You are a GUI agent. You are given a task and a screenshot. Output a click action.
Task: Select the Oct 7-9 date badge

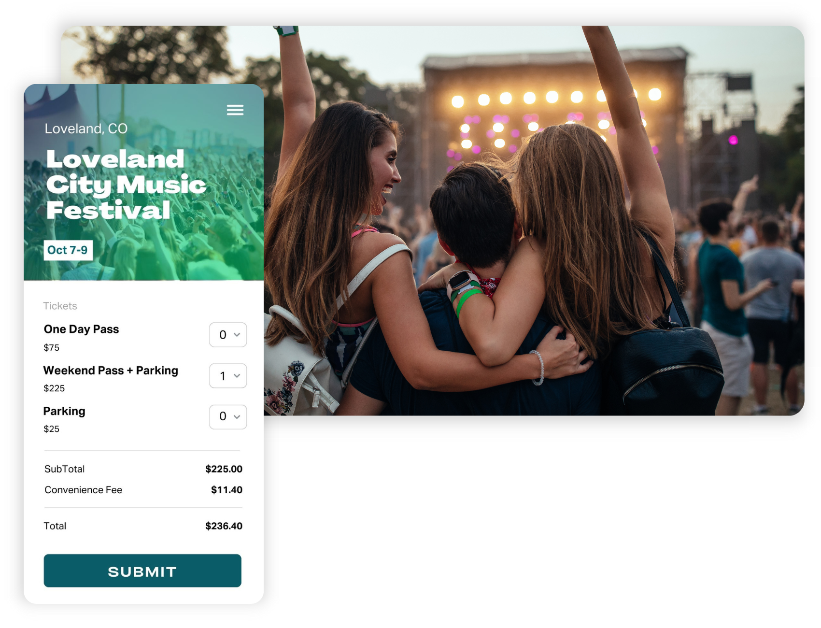68,250
